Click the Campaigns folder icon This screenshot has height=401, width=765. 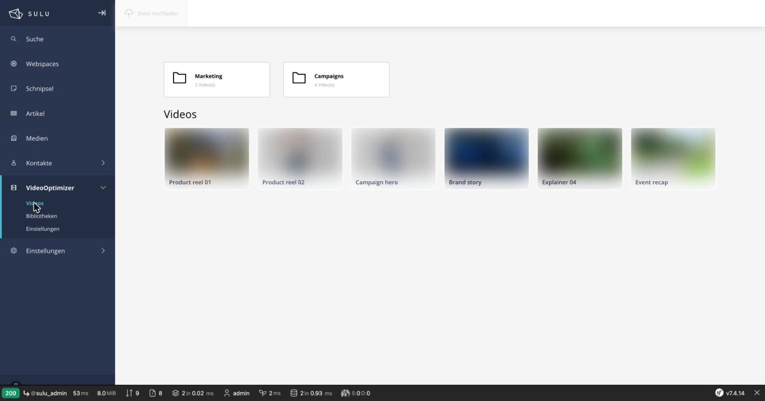pyautogui.click(x=299, y=78)
